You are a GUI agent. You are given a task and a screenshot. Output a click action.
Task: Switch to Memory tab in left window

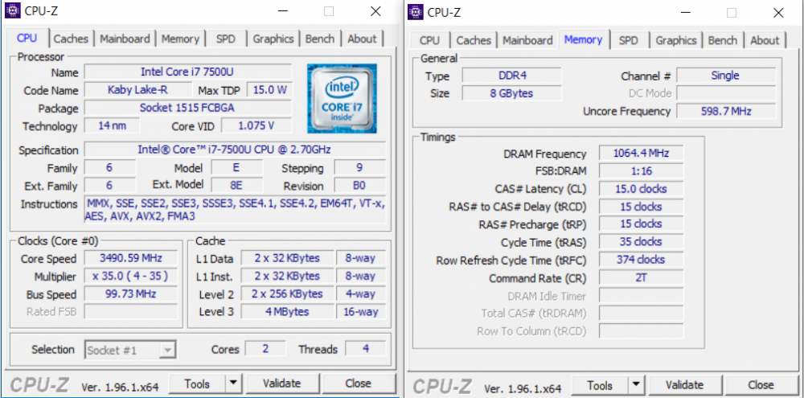(180, 39)
